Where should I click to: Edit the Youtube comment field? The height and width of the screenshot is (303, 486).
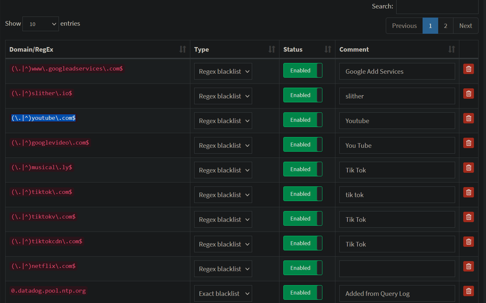coord(397,121)
